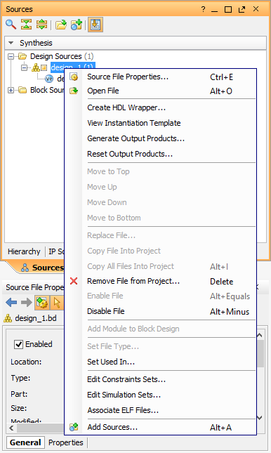Select Design Sources folder in tree
Image resolution: width=271 pixels, height=453 pixels.
pyautogui.click(x=56, y=56)
